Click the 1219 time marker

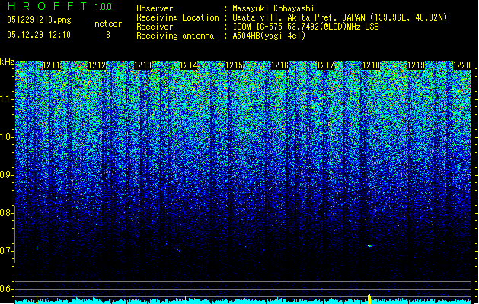click(x=416, y=65)
